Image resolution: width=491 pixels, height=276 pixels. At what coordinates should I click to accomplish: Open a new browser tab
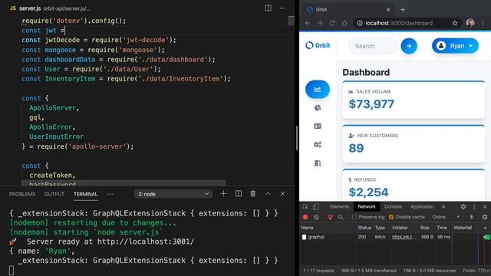pyautogui.click(x=403, y=10)
